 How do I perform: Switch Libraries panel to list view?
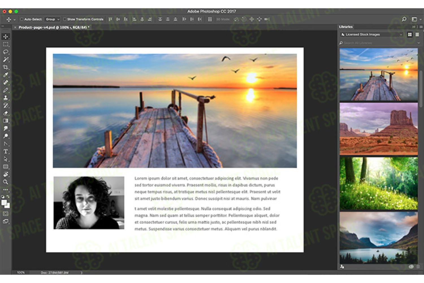(417, 35)
